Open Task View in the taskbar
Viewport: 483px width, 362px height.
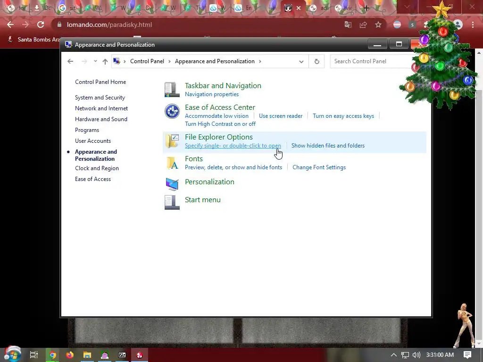pos(34,355)
